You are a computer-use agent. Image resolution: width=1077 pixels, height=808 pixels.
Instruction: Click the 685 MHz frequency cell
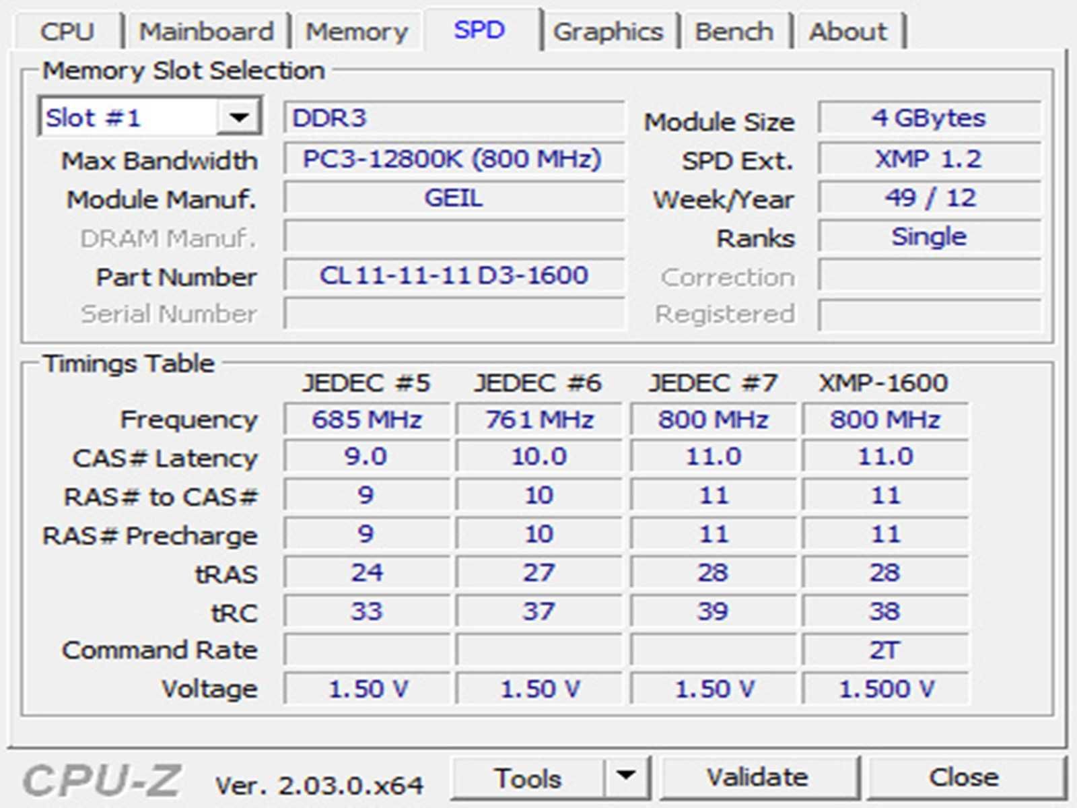point(367,419)
